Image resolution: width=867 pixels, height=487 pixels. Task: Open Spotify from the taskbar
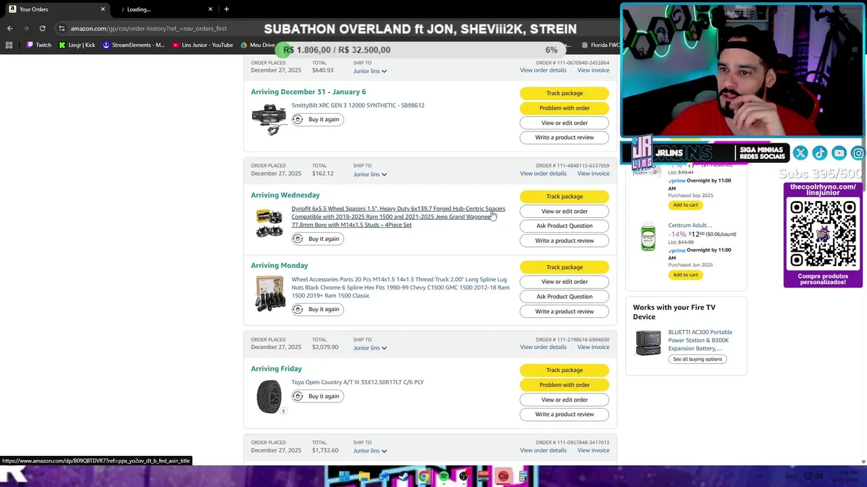pos(444,477)
